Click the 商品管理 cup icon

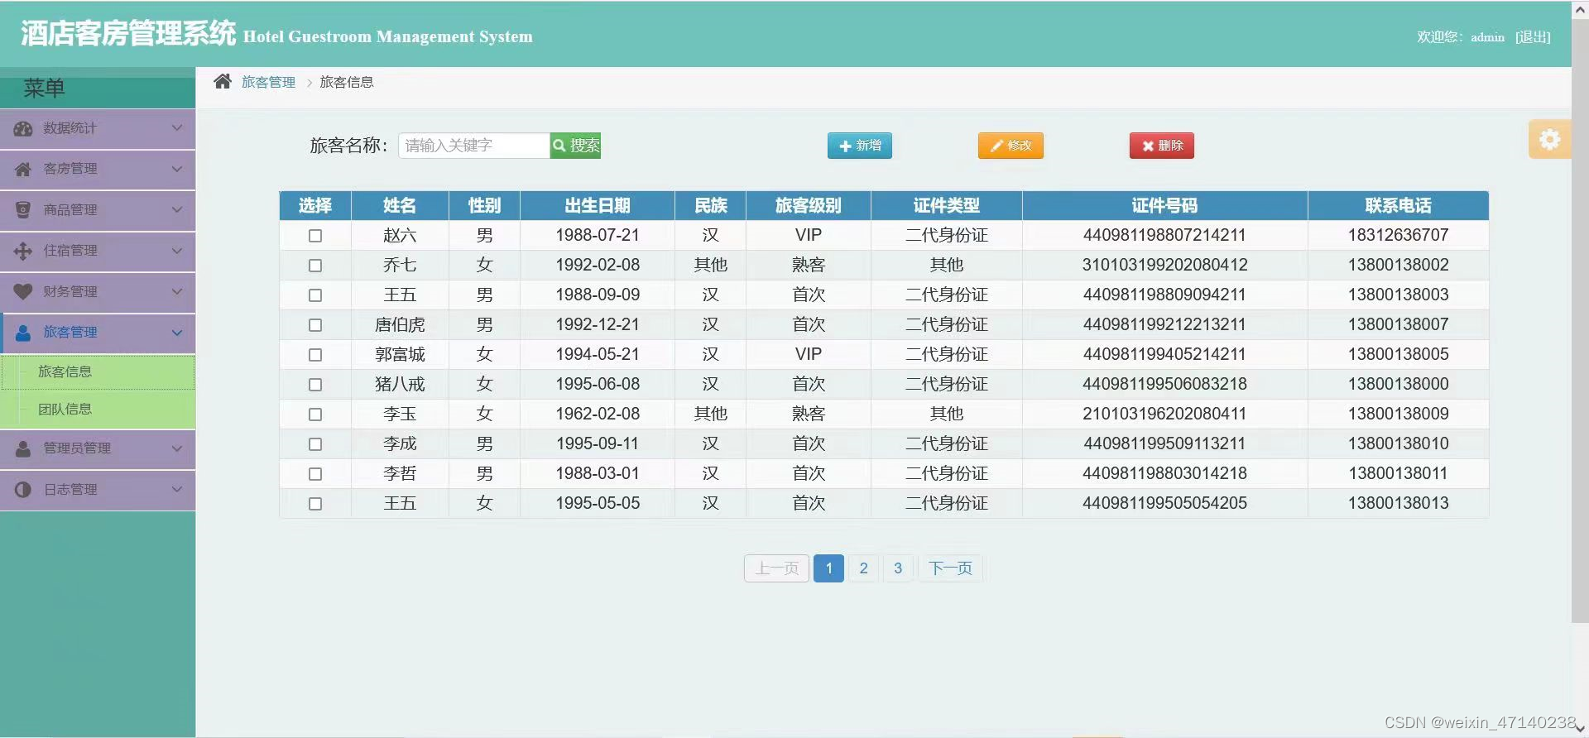click(x=23, y=209)
